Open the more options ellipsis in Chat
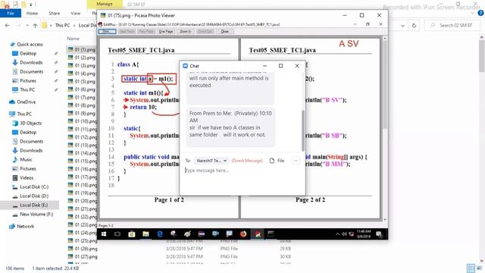This screenshot has height=273, width=485. pos(296,161)
